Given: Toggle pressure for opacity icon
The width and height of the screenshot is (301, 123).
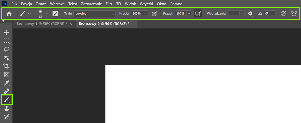Looking at the screenshot, I should pos(154,14).
